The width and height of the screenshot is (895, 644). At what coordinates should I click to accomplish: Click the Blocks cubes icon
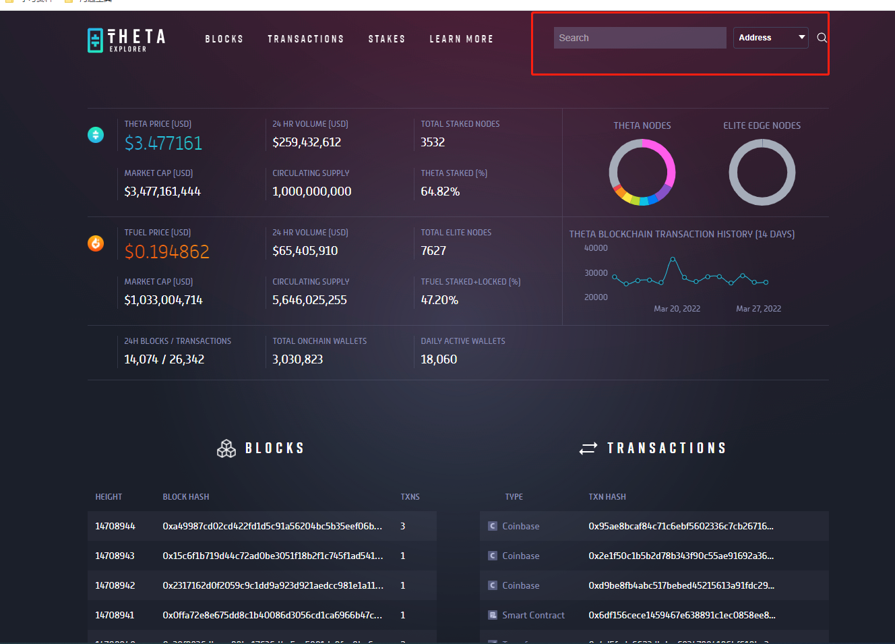point(226,448)
